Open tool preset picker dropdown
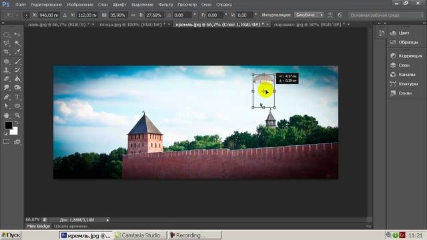Screen dimensions: 427x240 point(12,15)
